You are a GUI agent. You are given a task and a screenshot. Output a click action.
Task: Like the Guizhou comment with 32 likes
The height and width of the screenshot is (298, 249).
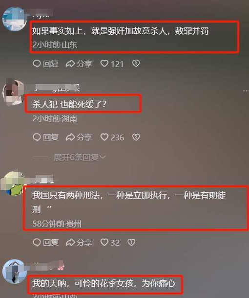[x=110, y=243]
